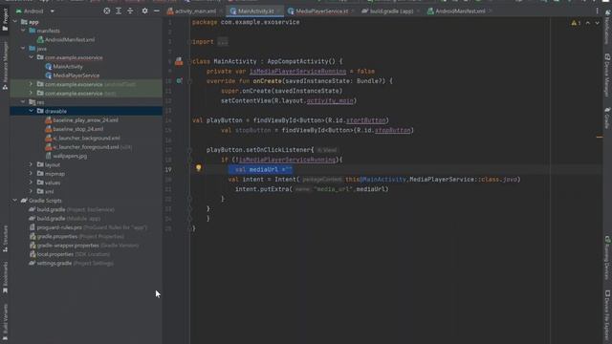Image resolution: width=612 pixels, height=344 pixels.
Task: Click the Select Opened File target icon
Action: [106, 11]
